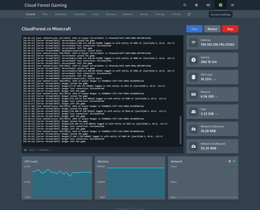Open the servers layers icon
The image size is (260, 210).
[197, 5]
